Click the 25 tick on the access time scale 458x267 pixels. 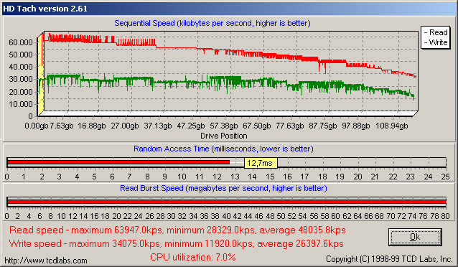(x=446, y=177)
